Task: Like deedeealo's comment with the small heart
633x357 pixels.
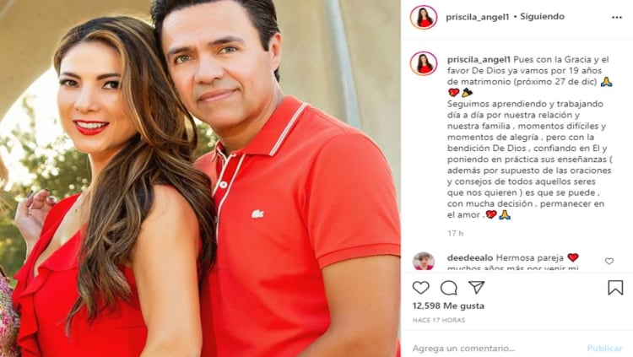Action: [609, 262]
